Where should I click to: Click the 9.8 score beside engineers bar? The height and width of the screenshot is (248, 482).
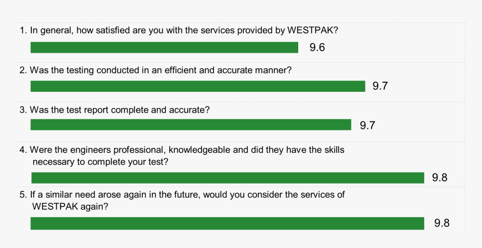tap(439, 178)
